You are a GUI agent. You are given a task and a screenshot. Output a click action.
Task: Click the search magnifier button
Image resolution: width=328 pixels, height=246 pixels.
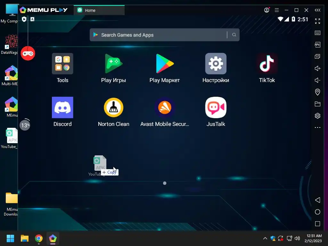pyautogui.click(x=234, y=35)
